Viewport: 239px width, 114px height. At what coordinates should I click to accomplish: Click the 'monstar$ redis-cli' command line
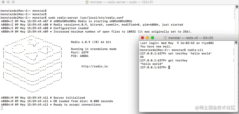pyautogui.click(x=171, y=50)
